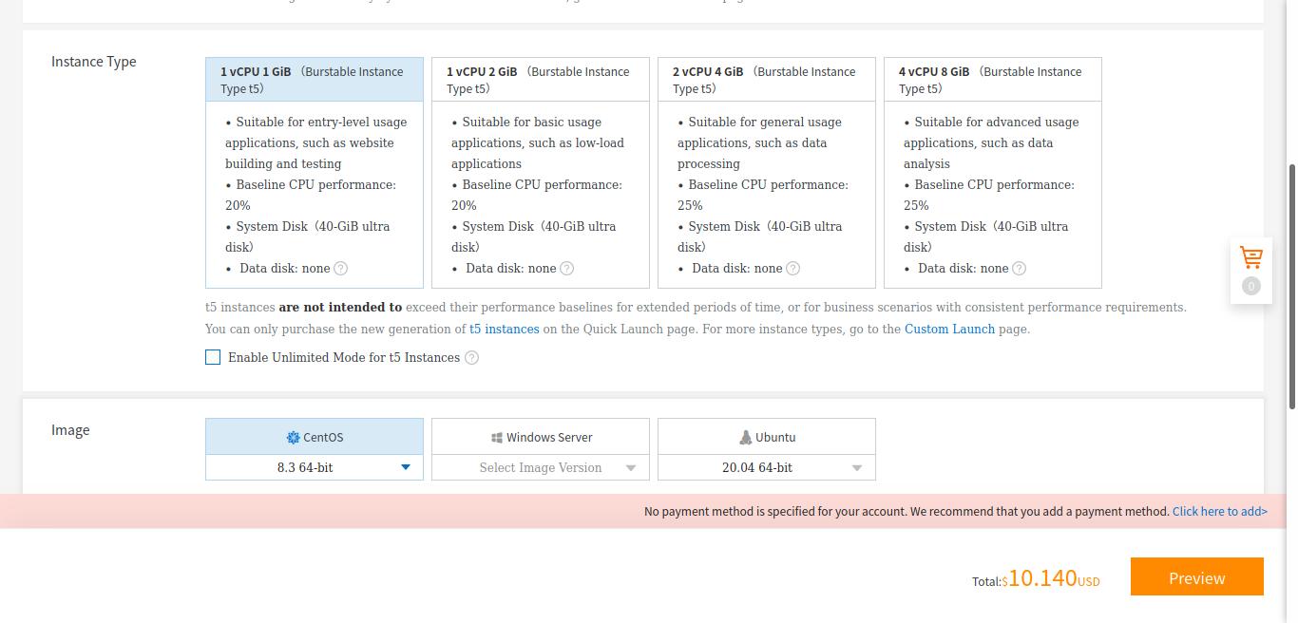
Task: Select the 2 vCPU 4 GiB instance type
Action: pyautogui.click(x=767, y=173)
